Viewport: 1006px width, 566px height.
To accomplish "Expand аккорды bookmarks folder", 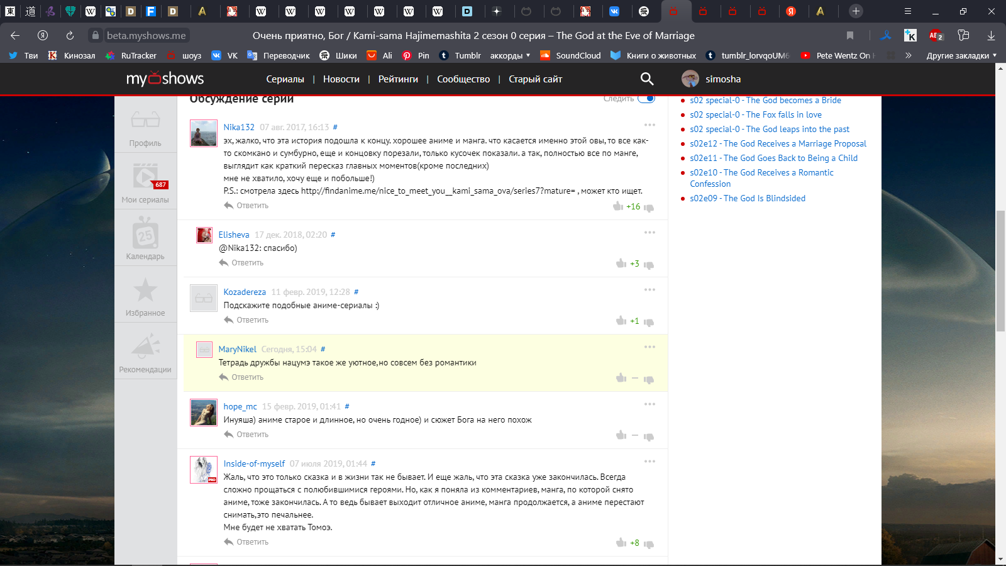I will pos(510,55).
